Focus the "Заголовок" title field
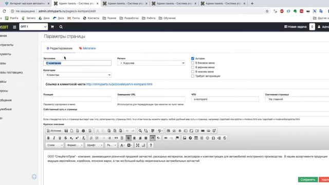The width and height of the screenshot is (329, 185). click(x=77, y=63)
